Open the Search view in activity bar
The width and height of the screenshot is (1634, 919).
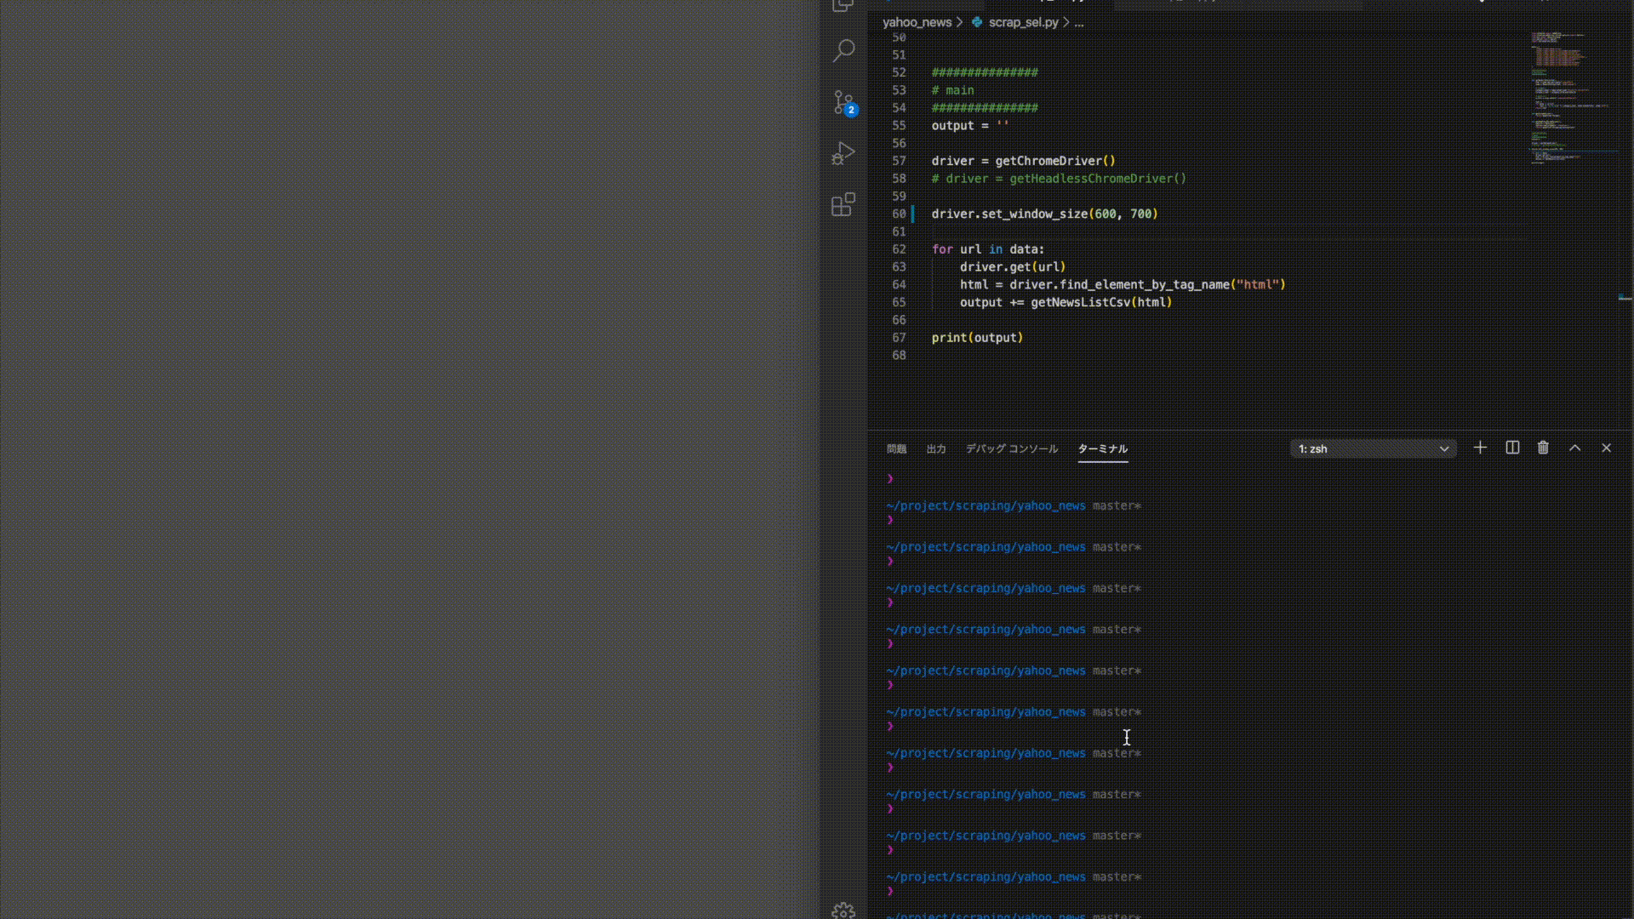tap(843, 51)
